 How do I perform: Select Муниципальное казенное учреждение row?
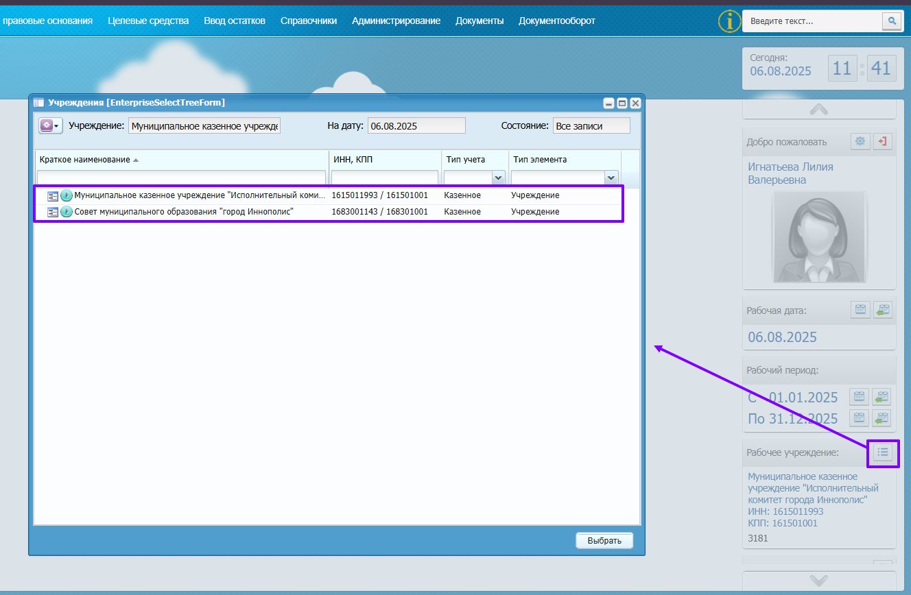pos(328,195)
